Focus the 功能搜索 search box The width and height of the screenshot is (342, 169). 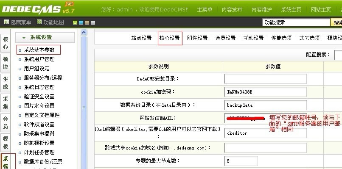[296, 22]
